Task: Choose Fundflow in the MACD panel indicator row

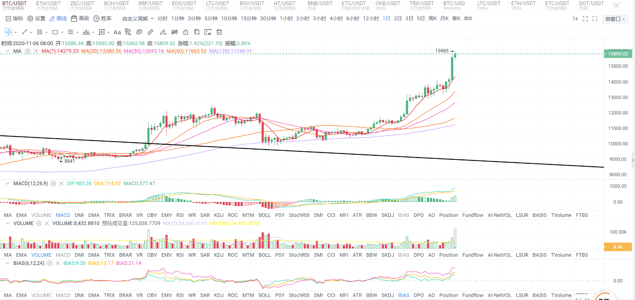Action: pyautogui.click(x=473, y=215)
